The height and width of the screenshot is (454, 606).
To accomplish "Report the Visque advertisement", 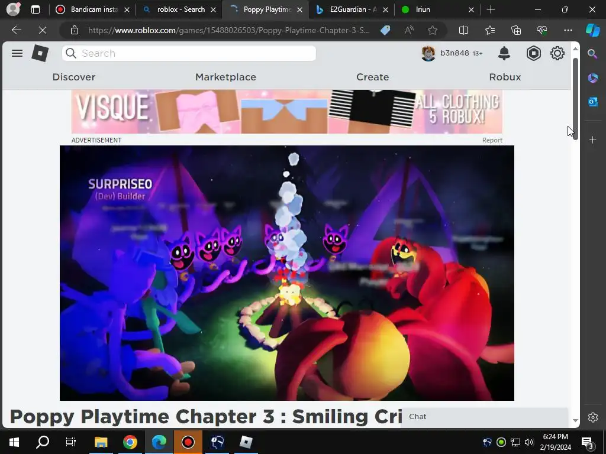I will [x=492, y=140].
